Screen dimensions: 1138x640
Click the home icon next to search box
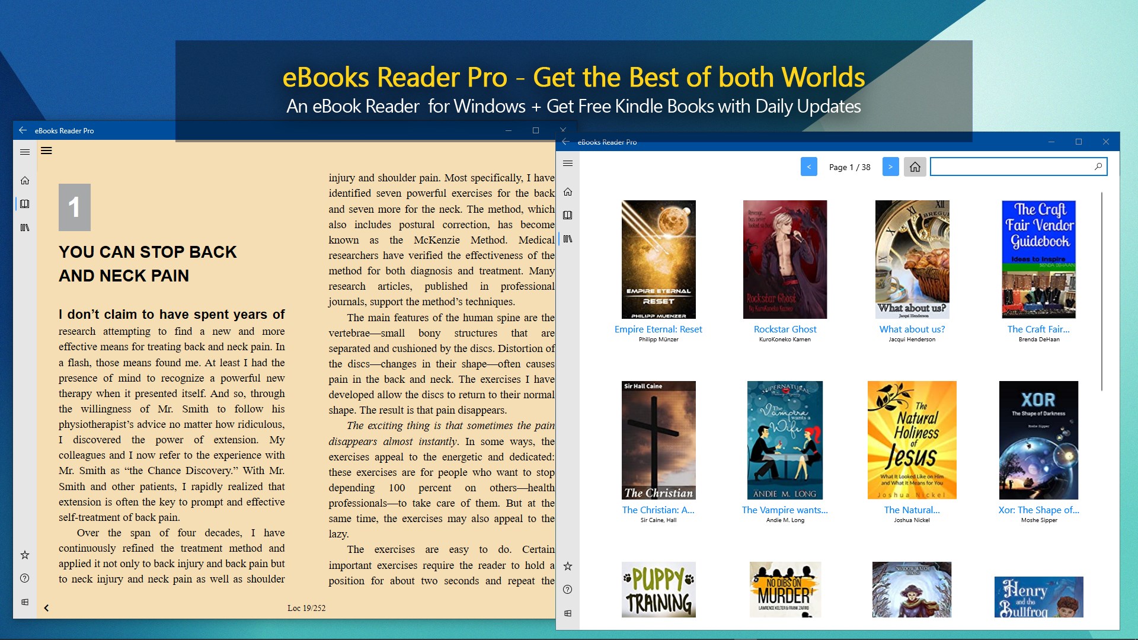click(915, 167)
